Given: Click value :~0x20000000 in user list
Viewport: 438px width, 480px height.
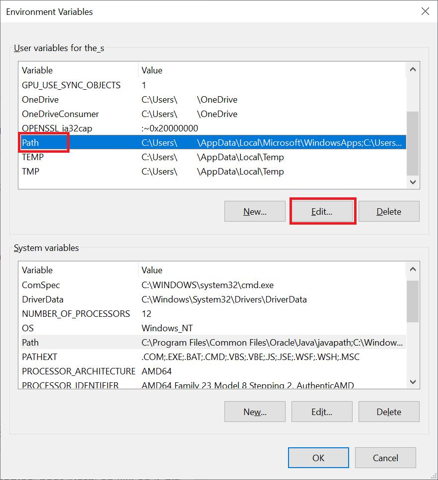Looking at the screenshot, I should click(x=170, y=128).
